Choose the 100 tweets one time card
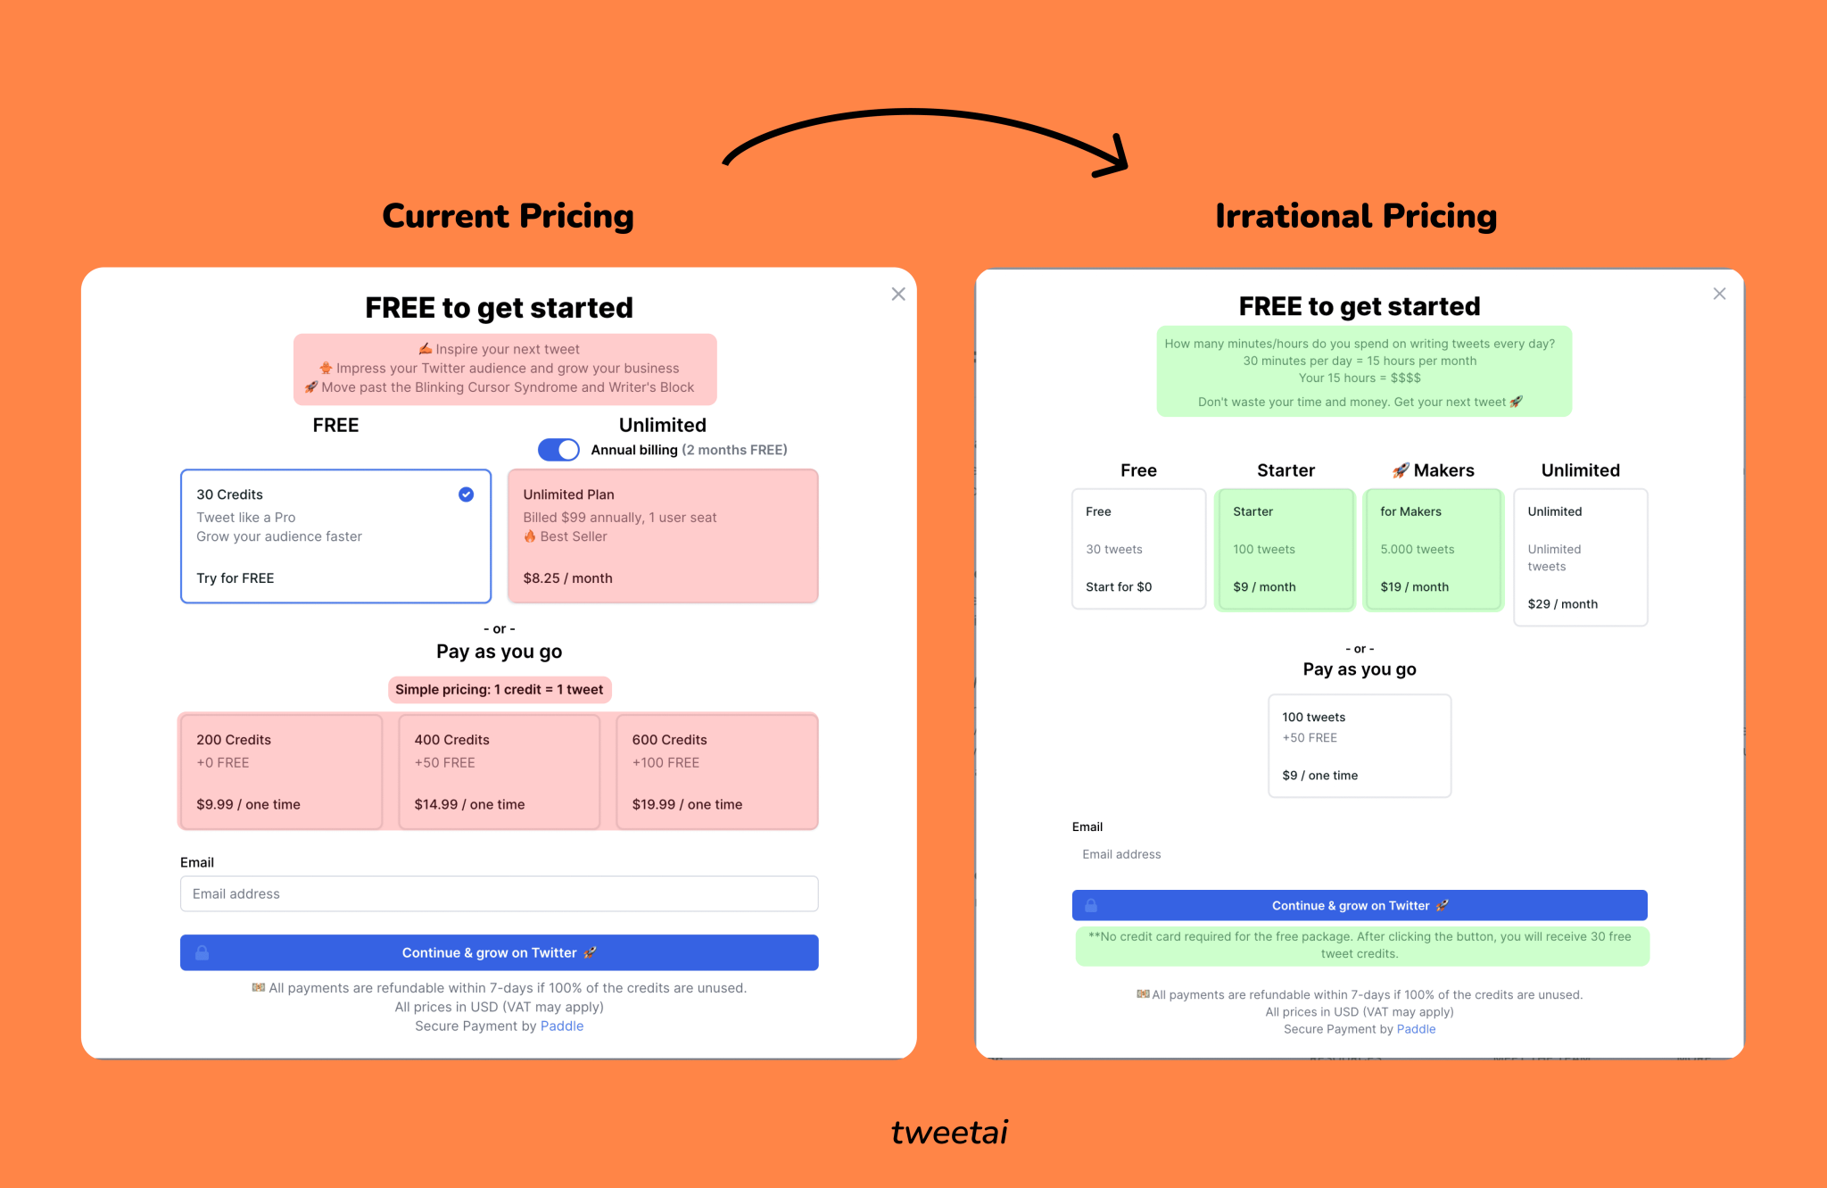This screenshot has height=1188, width=1827. tap(1360, 745)
